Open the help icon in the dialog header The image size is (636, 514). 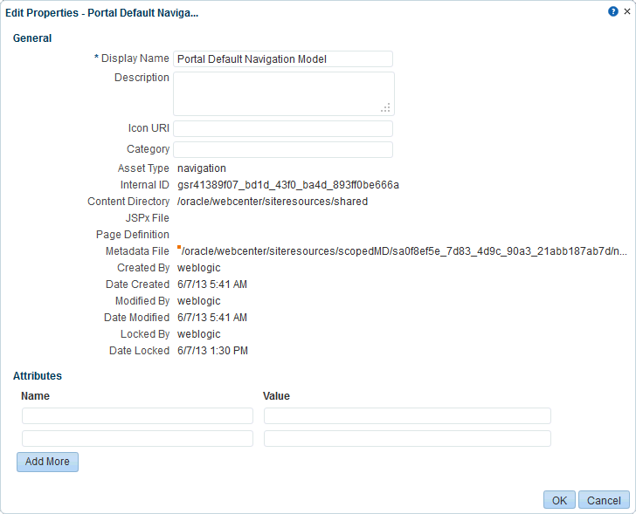click(x=613, y=11)
